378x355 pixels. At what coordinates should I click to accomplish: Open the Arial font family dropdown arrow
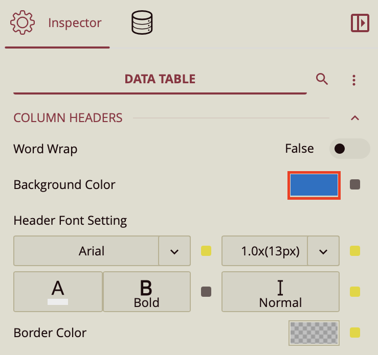[x=174, y=251]
